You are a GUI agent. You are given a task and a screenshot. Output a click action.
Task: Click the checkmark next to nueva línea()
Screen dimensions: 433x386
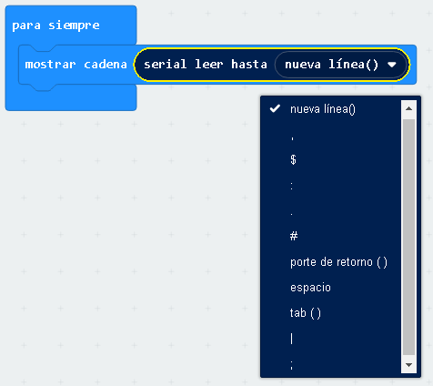[x=275, y=108]
